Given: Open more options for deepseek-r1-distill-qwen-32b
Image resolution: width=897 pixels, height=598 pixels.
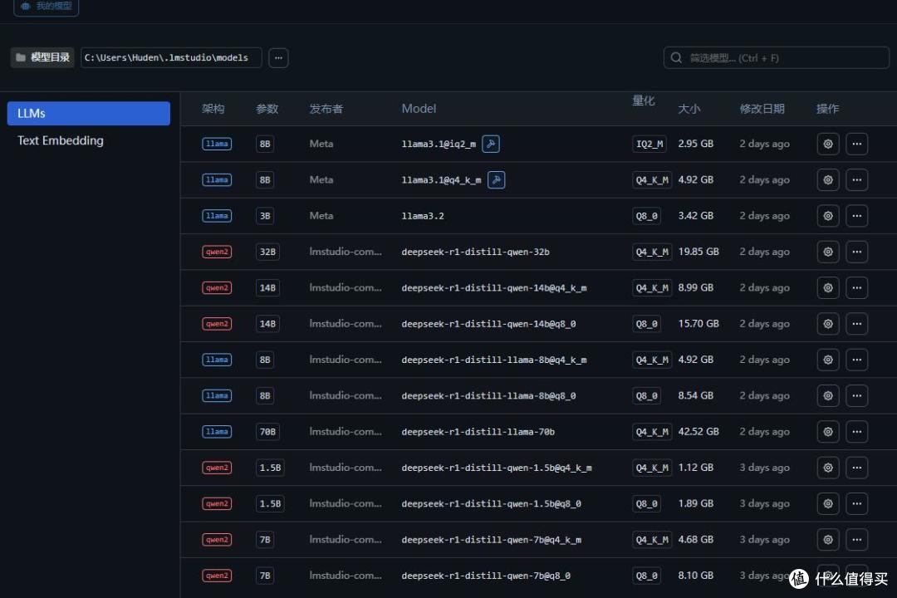Looking at the screenshot, I should [856, 252].
